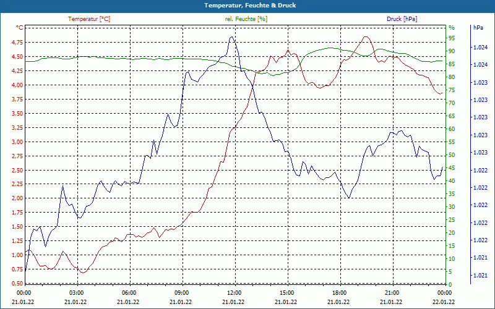The width and height of the screenshot is (495, 309).
Task: Click the '%' unit label on the humidity axis
Action: click(452, 28)
